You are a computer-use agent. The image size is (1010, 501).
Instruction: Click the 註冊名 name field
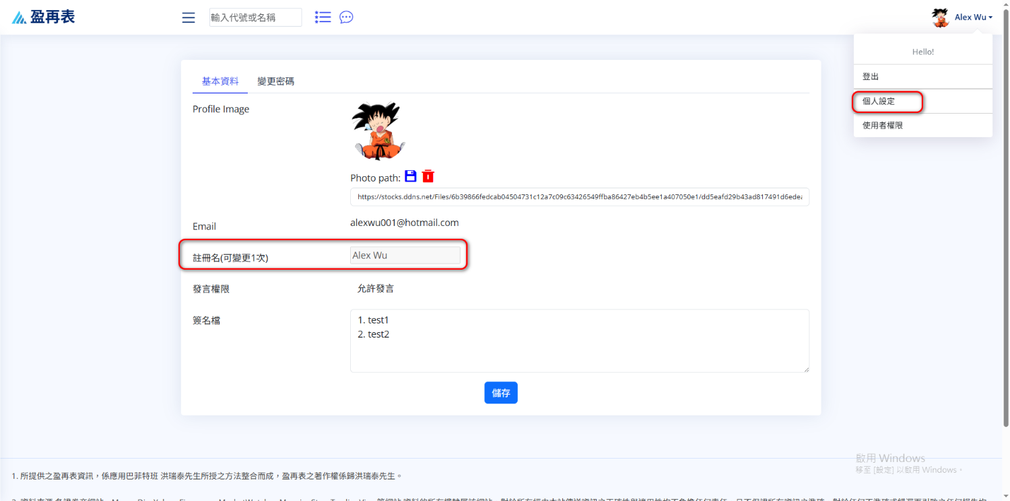tap(405, 256)
